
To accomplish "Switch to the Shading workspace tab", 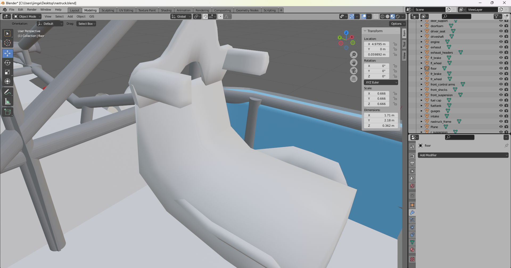I will coord(166,10).
